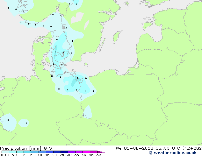
Task: Click the '03..06 UTC' time label
Action: click(168, 148)
